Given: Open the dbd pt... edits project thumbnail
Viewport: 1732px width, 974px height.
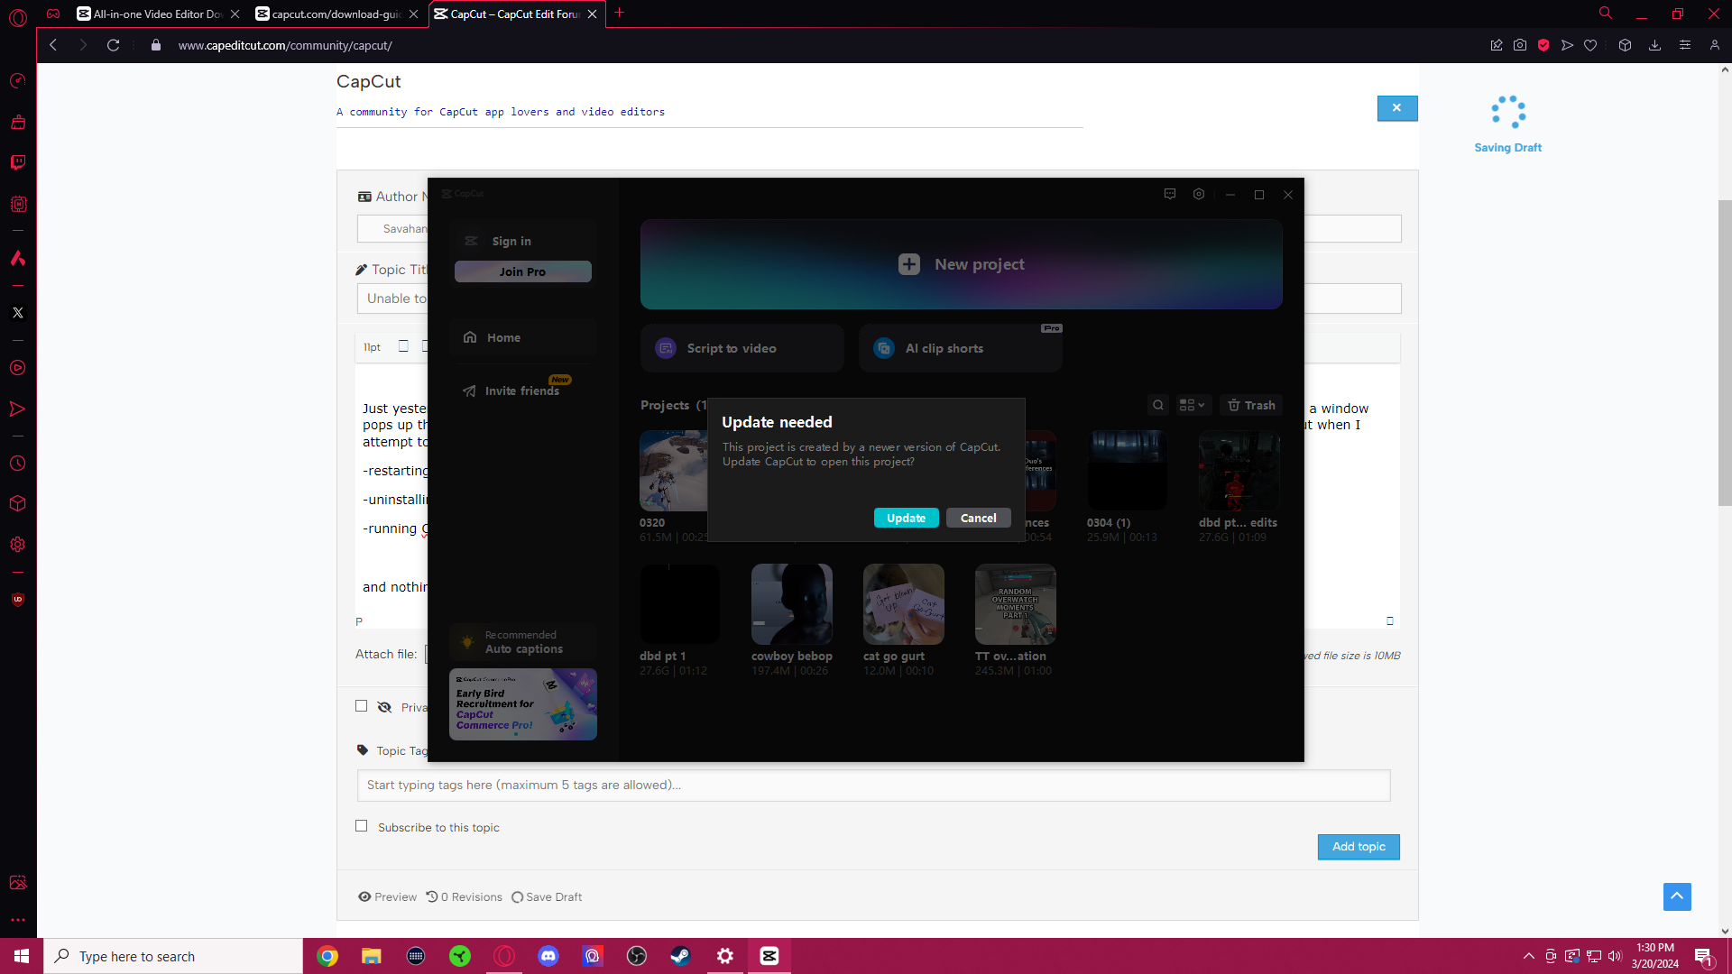Looking at the screenshot, I should 1239,471.
